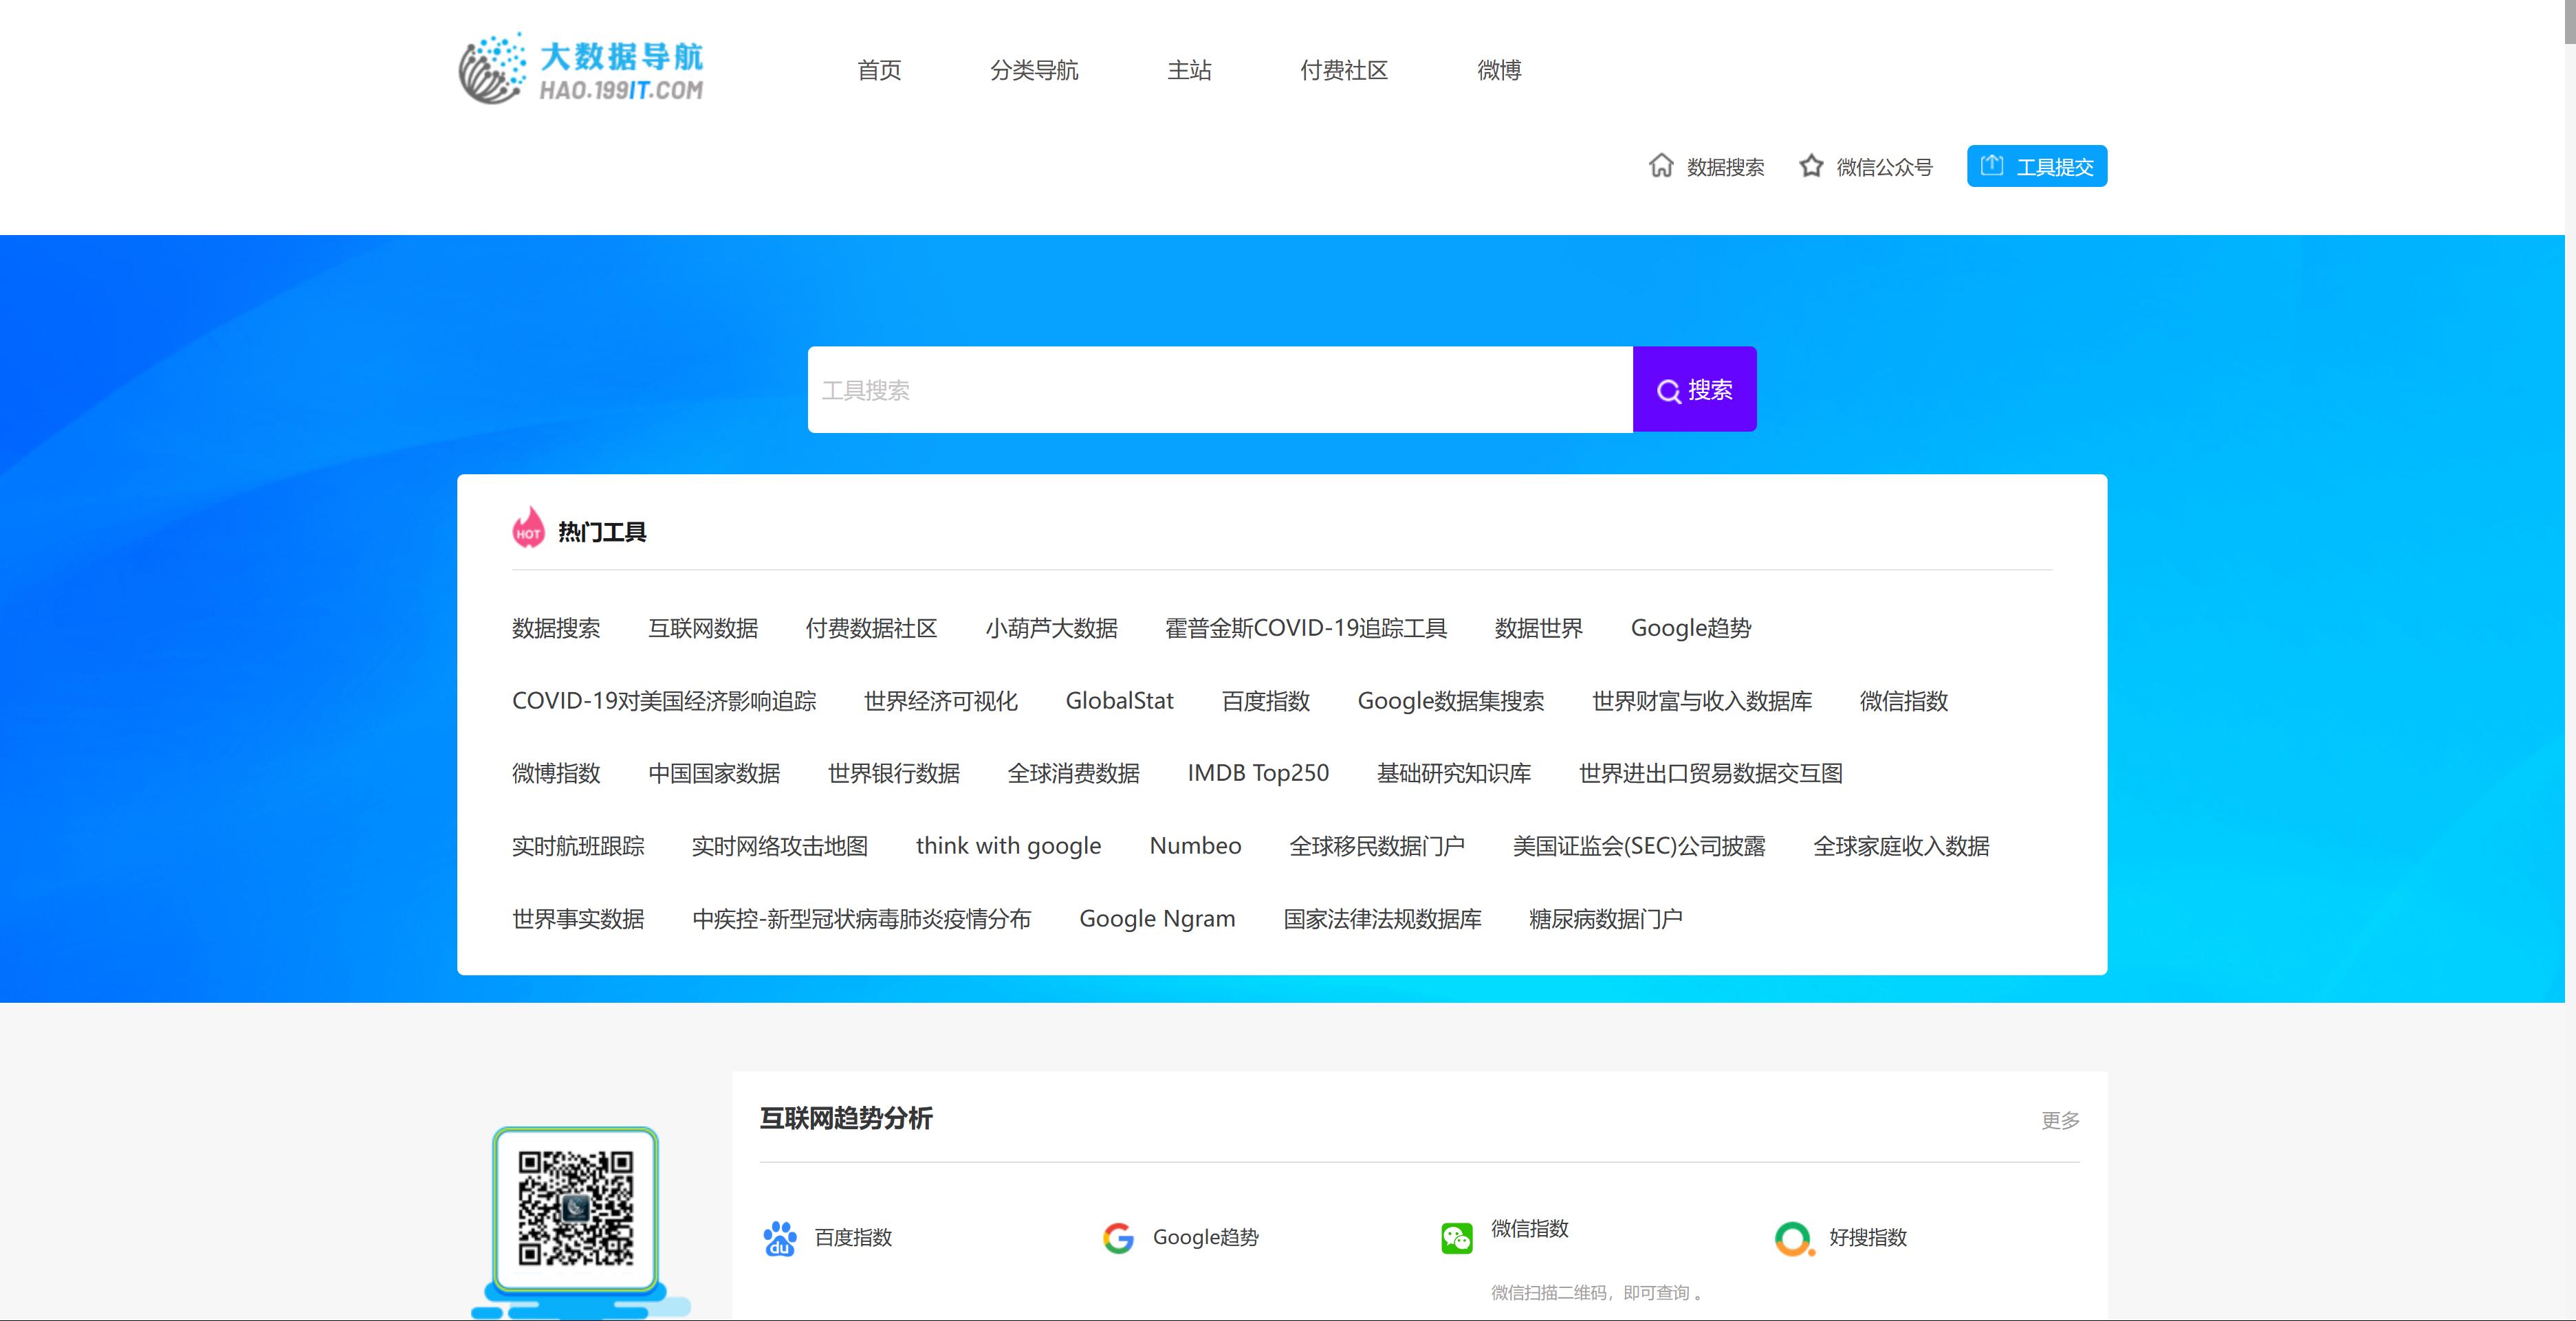Select the Google趋势 icon
Viewport: 2576px width, 1321px height.
click(1118, 1237)
